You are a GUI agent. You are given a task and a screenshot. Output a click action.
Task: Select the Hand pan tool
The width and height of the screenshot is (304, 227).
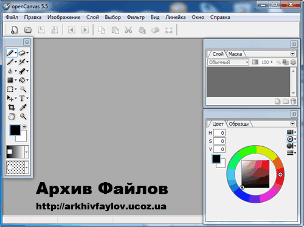point(12,117)
